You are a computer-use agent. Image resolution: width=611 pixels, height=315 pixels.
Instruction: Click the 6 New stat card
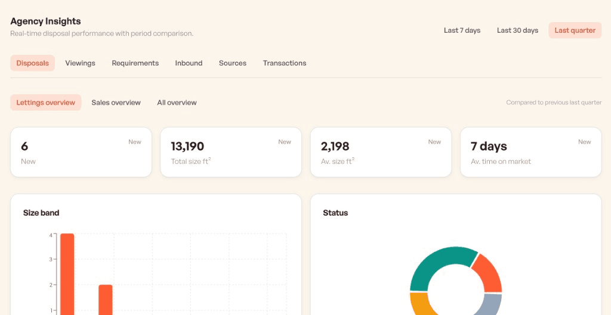coord(81,152)
